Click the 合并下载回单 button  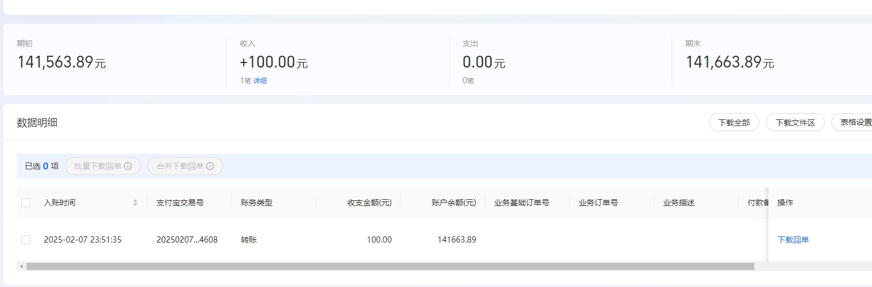(x=185, y=166)
